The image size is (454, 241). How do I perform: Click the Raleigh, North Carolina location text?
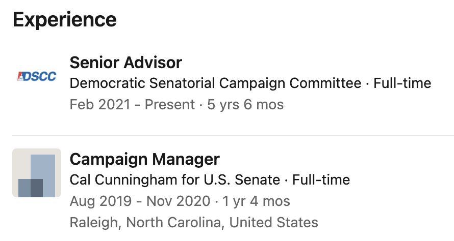tap(145, 223)
